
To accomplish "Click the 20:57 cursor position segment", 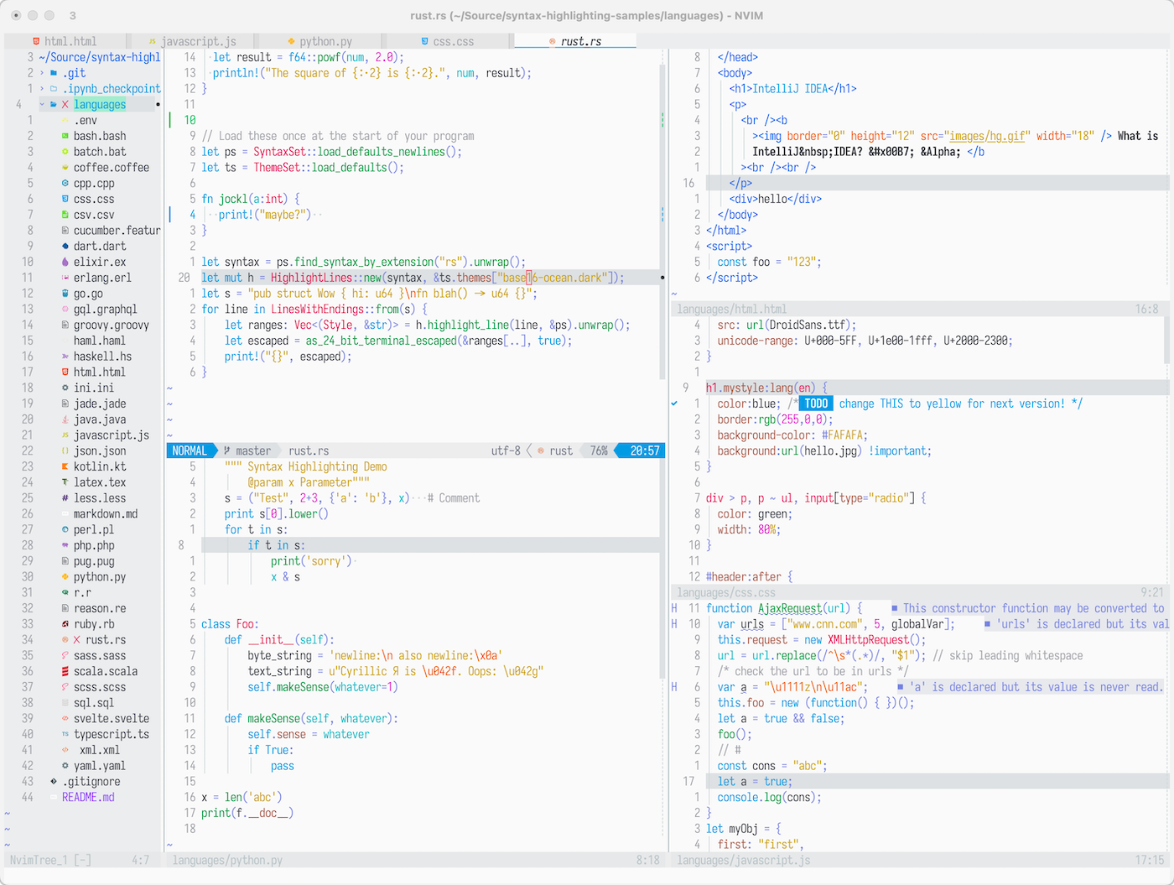I will click(x=644, y=451).
